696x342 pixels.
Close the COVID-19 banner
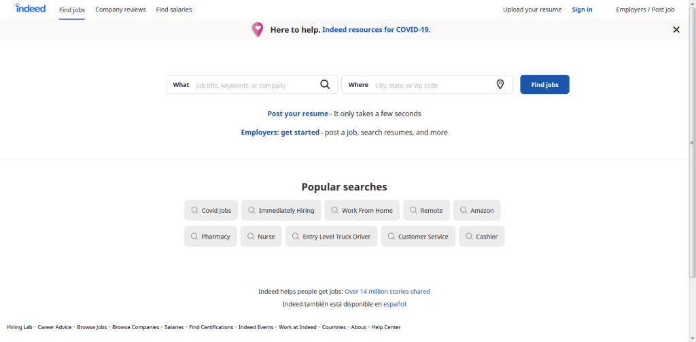coord(676,29)
